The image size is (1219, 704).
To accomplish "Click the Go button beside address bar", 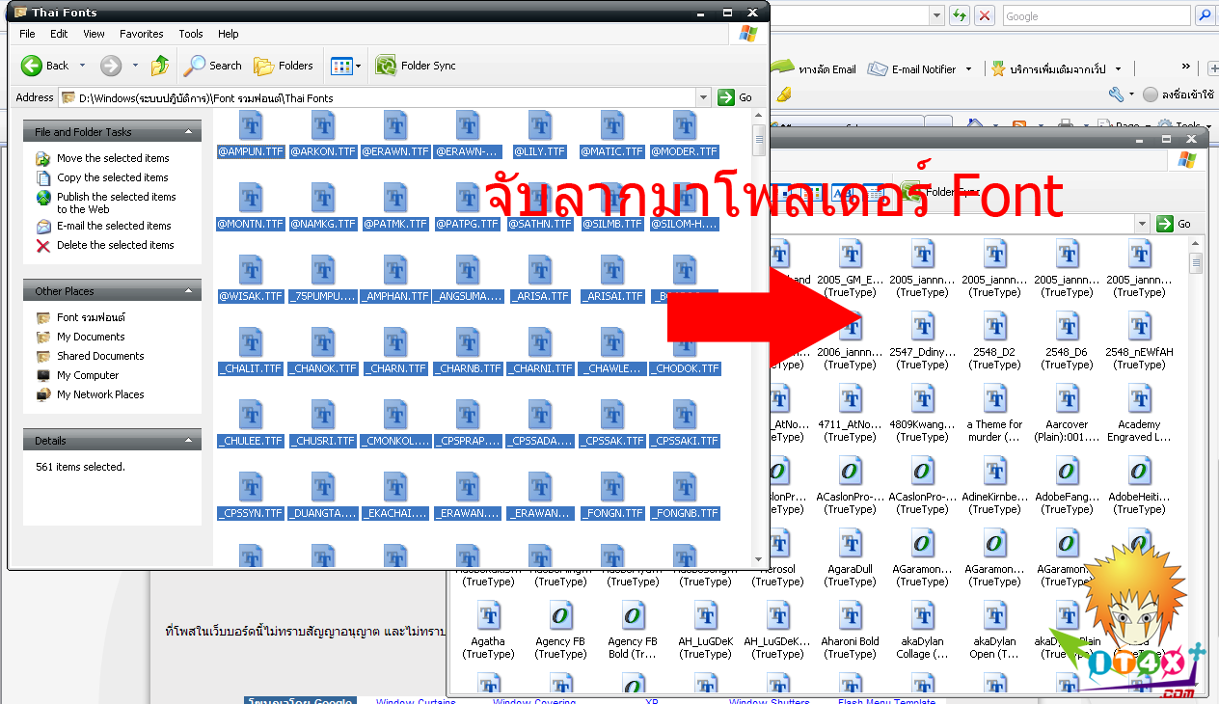I will point(735,97).
